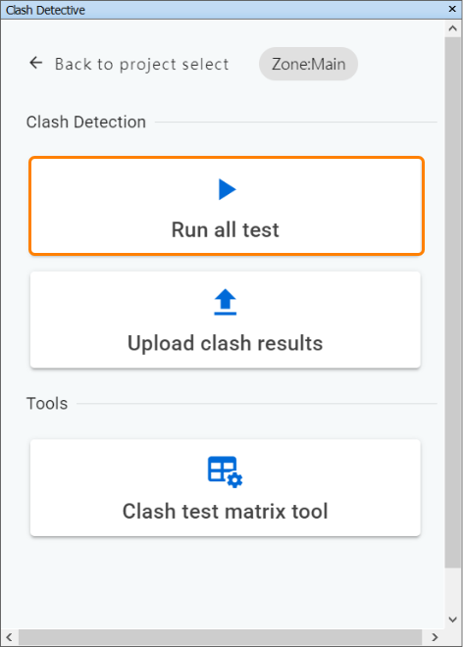Click the 'Upload clash results' label
The image size is (463, 647).
coord(225,343)
